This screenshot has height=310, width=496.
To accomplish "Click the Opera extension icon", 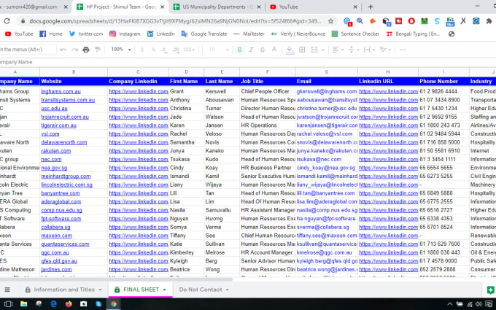I will [x=411, y=21].
